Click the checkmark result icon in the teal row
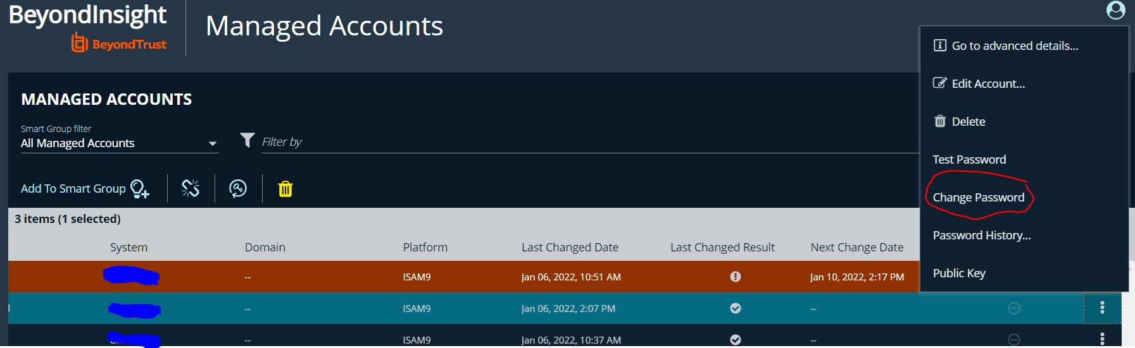 tap(735, 308)
